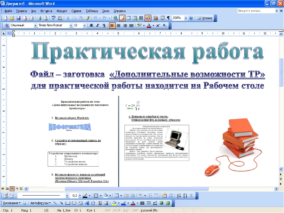The image size is (284, 213).
Task: Insert Table icon in standard toolbar
Action: coord(129,18)
